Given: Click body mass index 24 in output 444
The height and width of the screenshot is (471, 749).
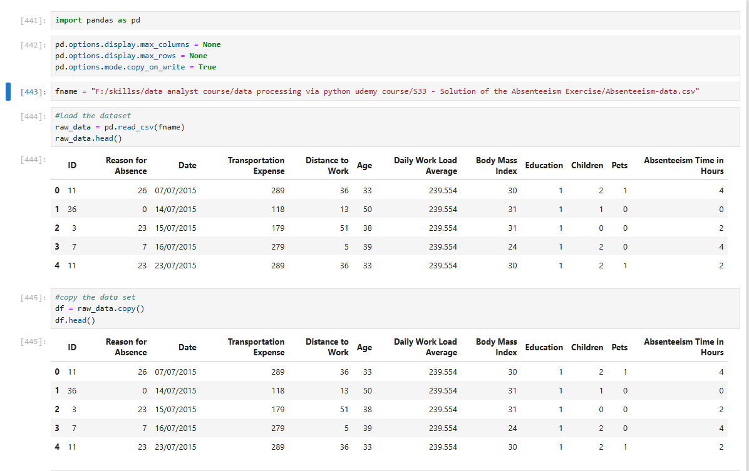Looking at the screenshot, I should click(512, 246).
